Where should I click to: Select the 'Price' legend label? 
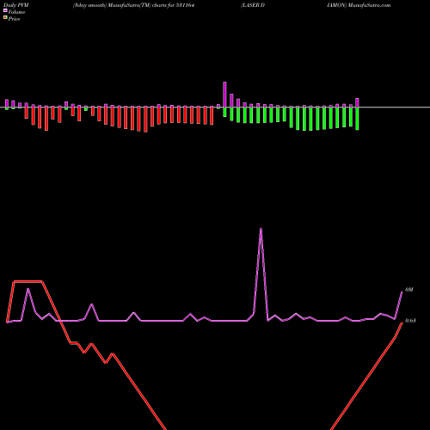tap(14, 19)
